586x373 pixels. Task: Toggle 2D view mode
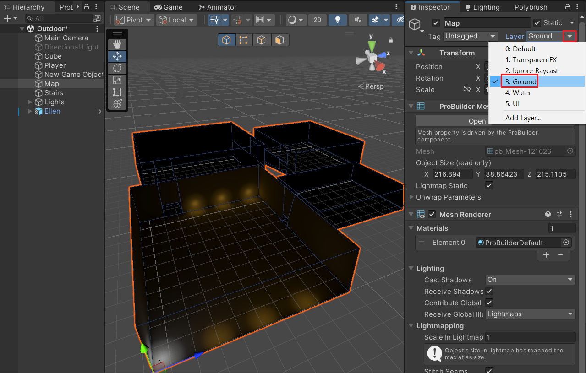[318, 20]
